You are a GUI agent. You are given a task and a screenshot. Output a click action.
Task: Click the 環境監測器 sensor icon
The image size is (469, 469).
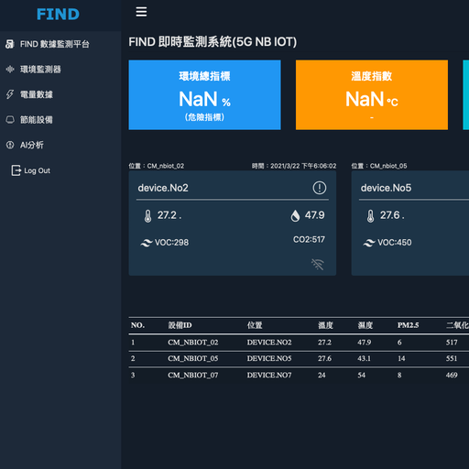point(10,70)
